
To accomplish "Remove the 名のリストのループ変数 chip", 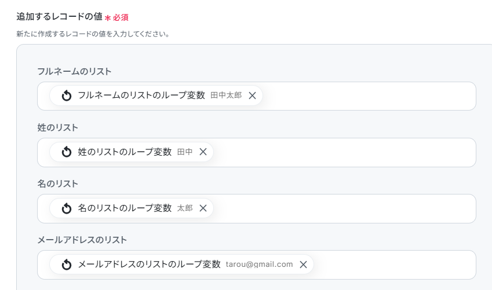I will pos(203,208).
